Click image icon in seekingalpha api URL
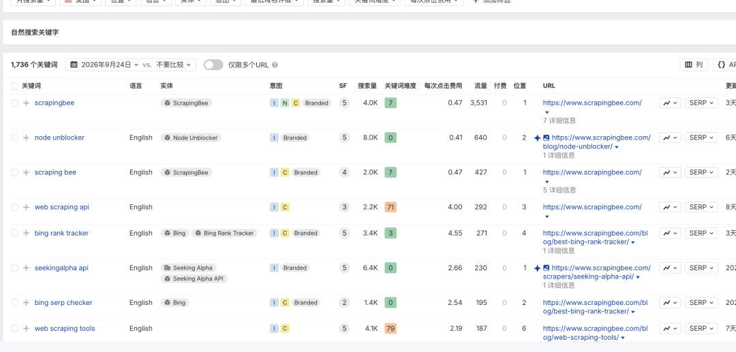 (x=547, y=268)
